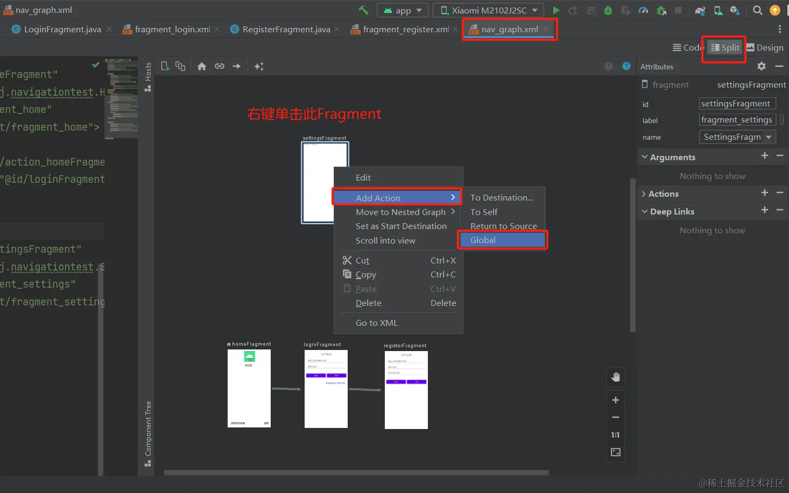This screenshot has height=493, width=789.
Task: Toggle the pan hand tool
Action: [616, 377]
